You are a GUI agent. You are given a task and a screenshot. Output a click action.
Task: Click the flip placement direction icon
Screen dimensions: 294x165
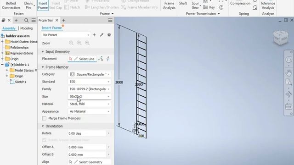tap(108, 59)
